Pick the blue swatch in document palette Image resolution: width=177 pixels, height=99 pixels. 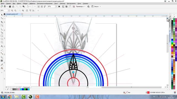pyautogui.click(x=23, y=89)
